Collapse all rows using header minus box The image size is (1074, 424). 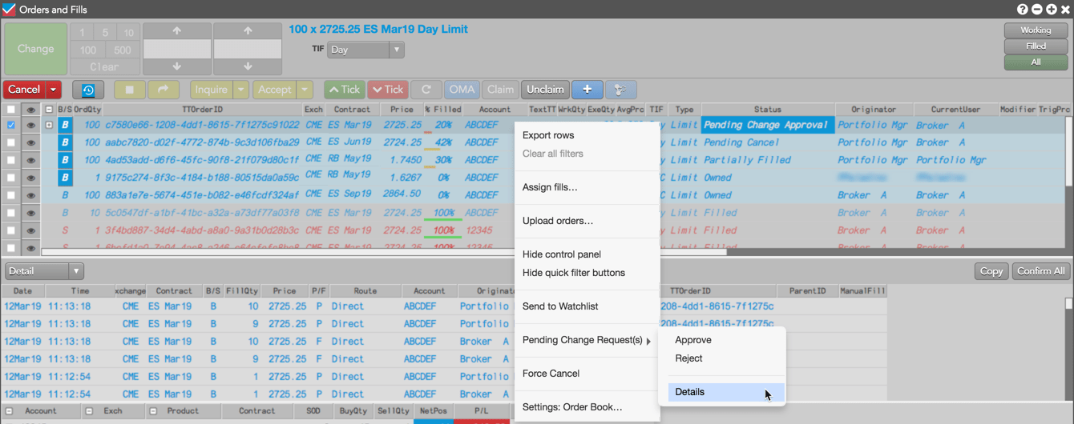click(49, 110)
